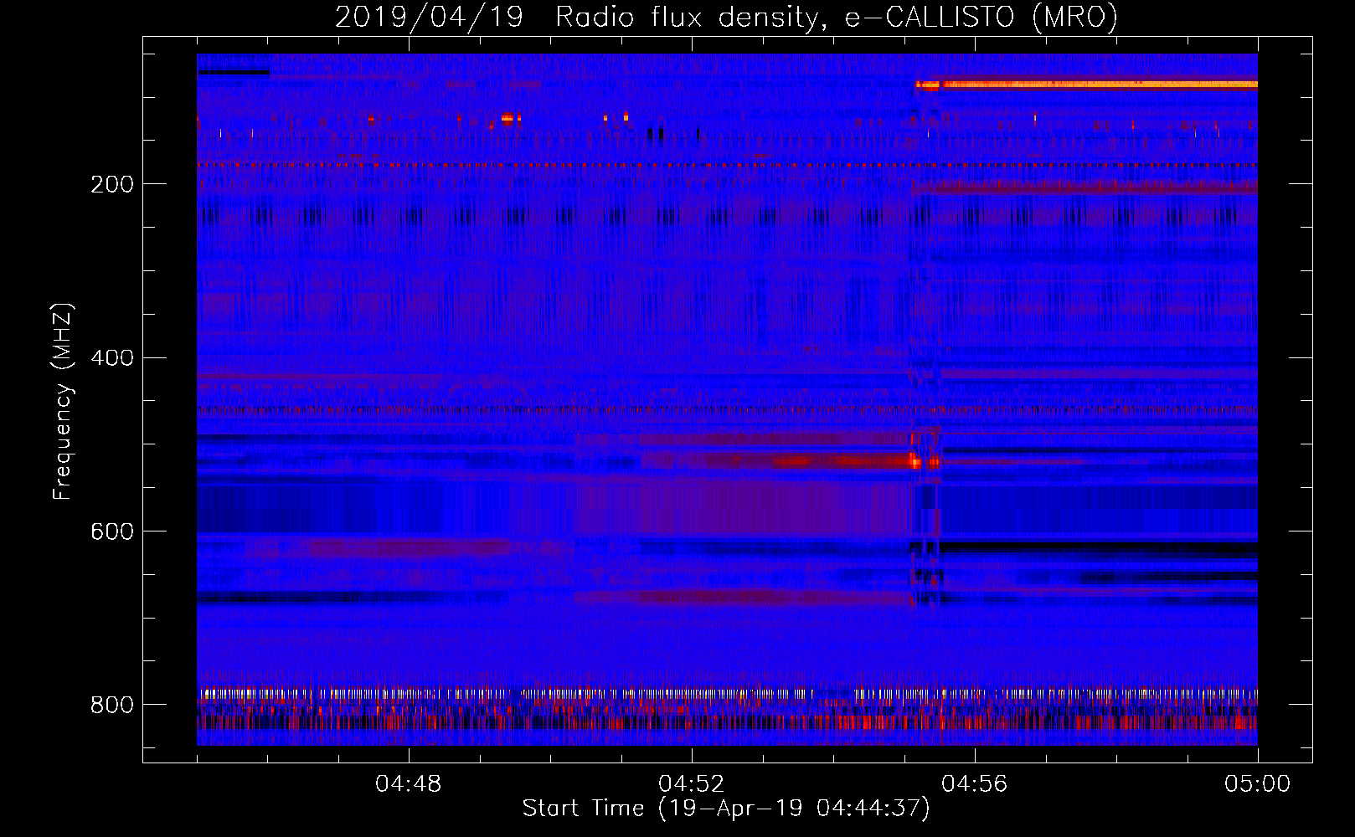Click the 'Start Time (19-Apr-19 04:44:37)' x-axis label
This screenshot has width=1355, height=837.
726,809
